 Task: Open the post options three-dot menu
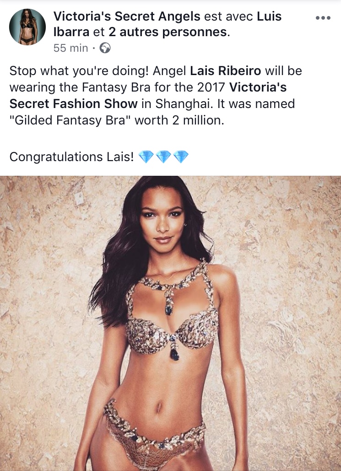pyautogui.click(x=323, y=18)
